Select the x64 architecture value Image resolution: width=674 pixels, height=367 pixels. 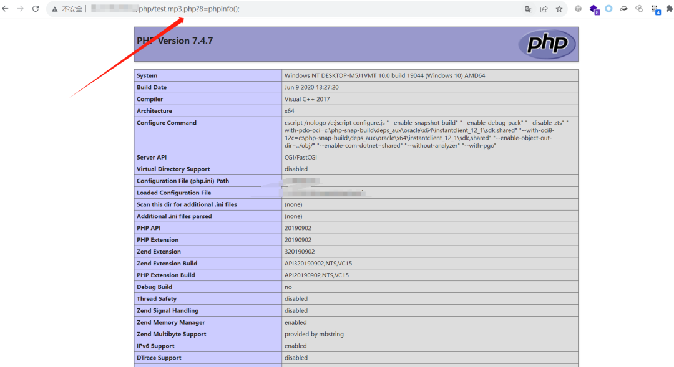(290, 111)
